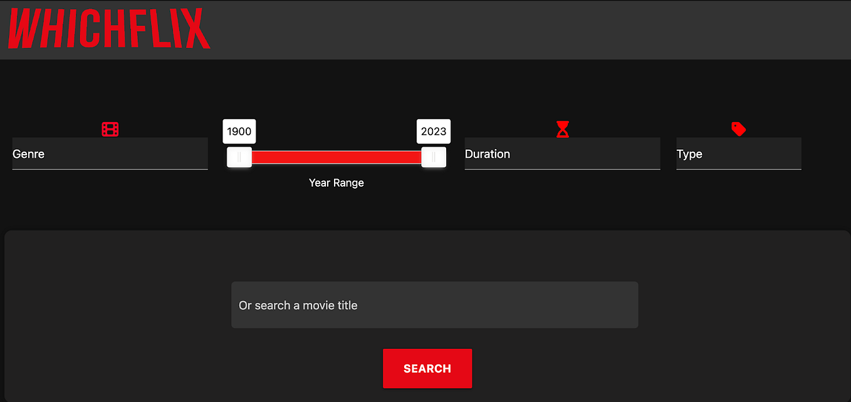
Task: Select the left year range slider handle
Action: 239,158
